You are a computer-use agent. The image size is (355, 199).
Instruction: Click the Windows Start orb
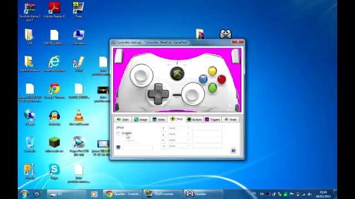coord(24,194)
